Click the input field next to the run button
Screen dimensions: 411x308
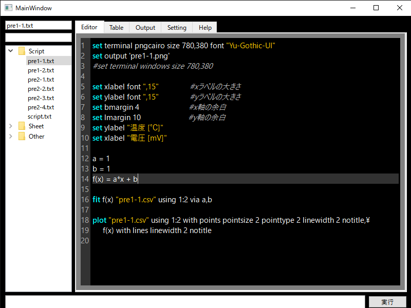182,300
